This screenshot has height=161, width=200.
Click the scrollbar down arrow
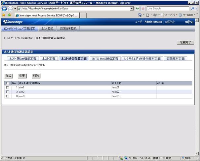[x=197, y=154]
